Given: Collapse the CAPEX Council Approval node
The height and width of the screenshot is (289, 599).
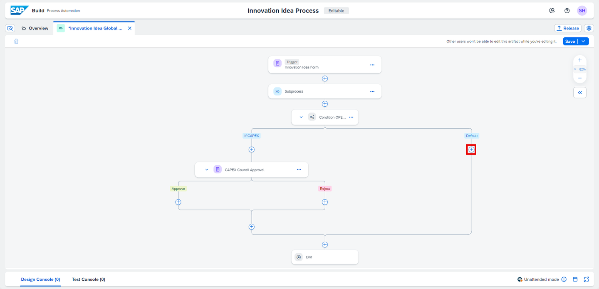Looking at the screenshot, I should click(207, 170).
